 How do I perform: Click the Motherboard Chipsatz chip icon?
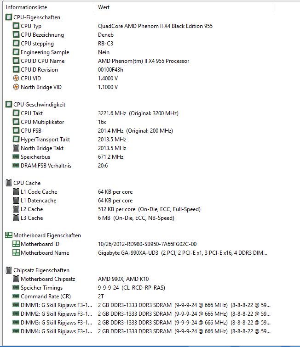[x=16, y=279]
